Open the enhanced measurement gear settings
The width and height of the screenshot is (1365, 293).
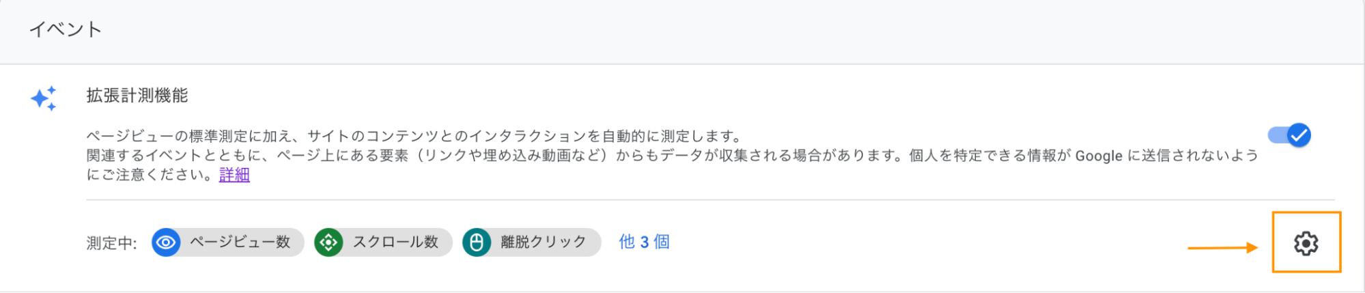[x=1306, y=243]
